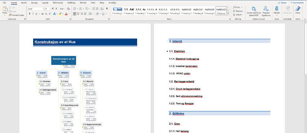Screen dimensions: 307x133
Task: Open the Acrobat tab
Action: pos(112,3)
